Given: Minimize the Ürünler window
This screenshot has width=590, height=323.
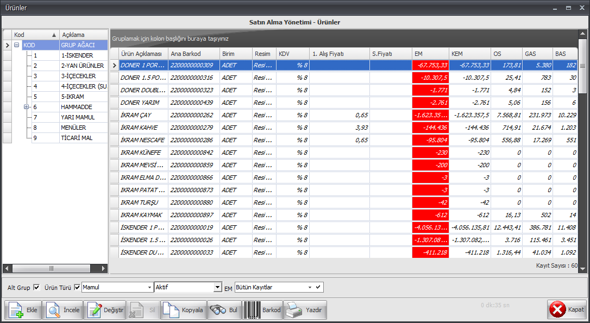Looking at the screenshot, I should (x=555, y=8).
